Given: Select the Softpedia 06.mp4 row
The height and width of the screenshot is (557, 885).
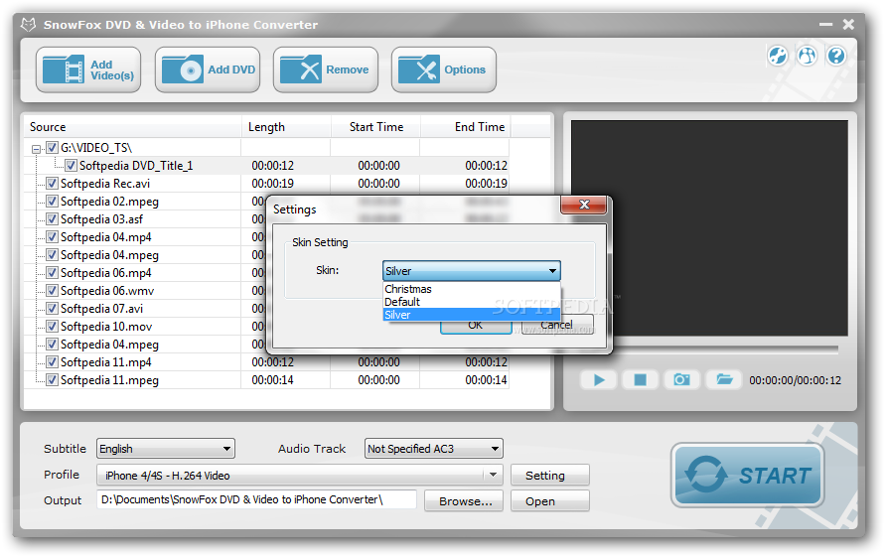Looking at the screenshot, I should [105, 273].
